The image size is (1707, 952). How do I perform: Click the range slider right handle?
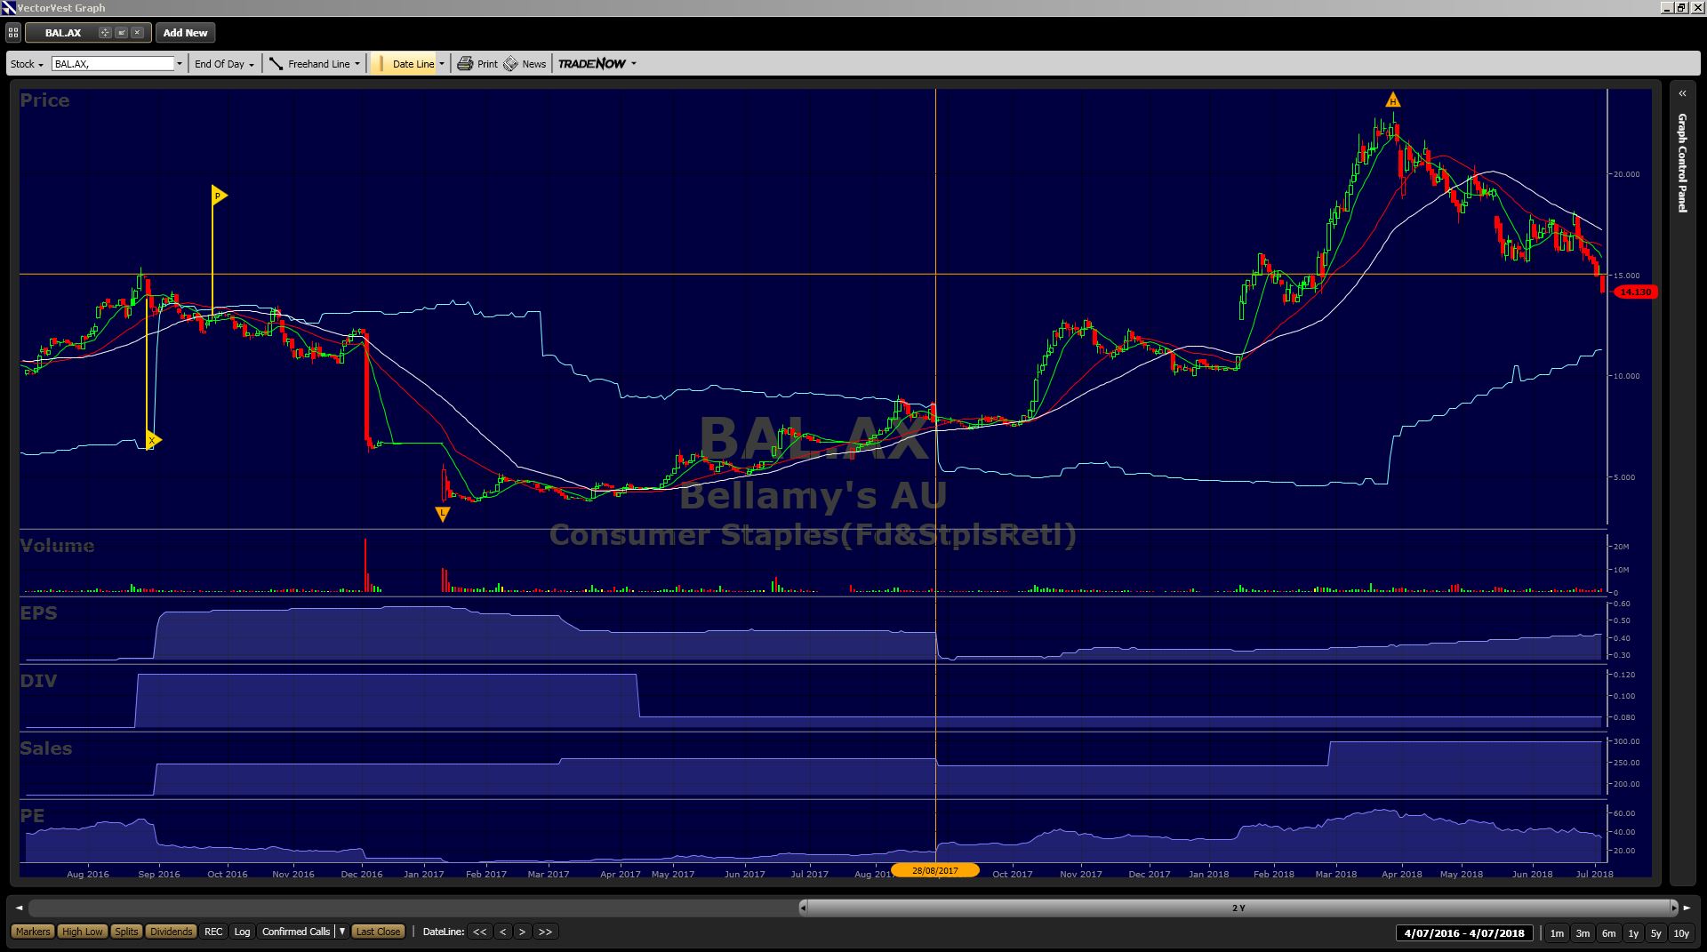click(x=1674, y=908)
